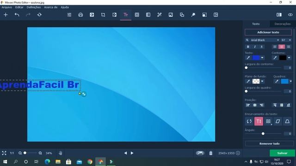296x166 pixels.
Task: Go to the previous image arrow
Action: [x=125, y=153]
